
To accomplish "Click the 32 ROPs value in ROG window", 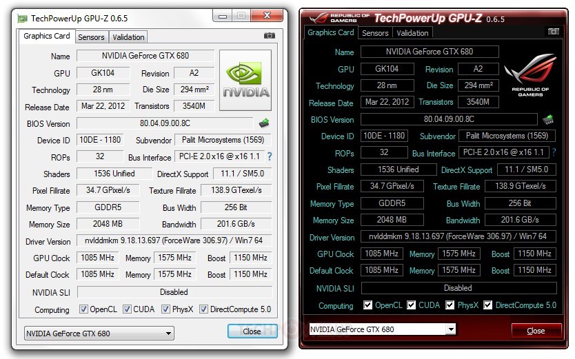I will (x=384, y=152).
